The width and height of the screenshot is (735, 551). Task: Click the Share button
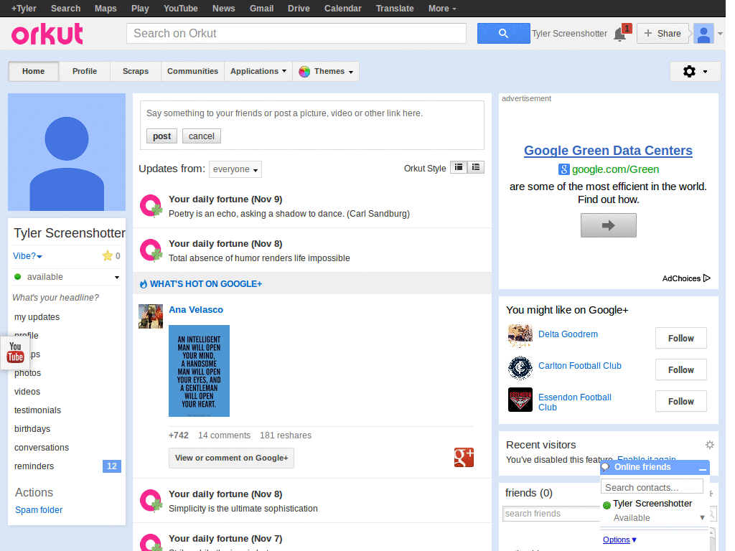[x=663, y=33]
